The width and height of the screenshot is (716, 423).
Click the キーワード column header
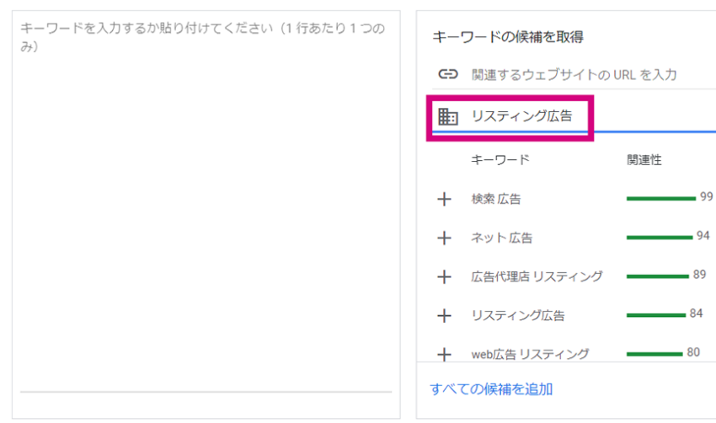[x=500, y=160]
